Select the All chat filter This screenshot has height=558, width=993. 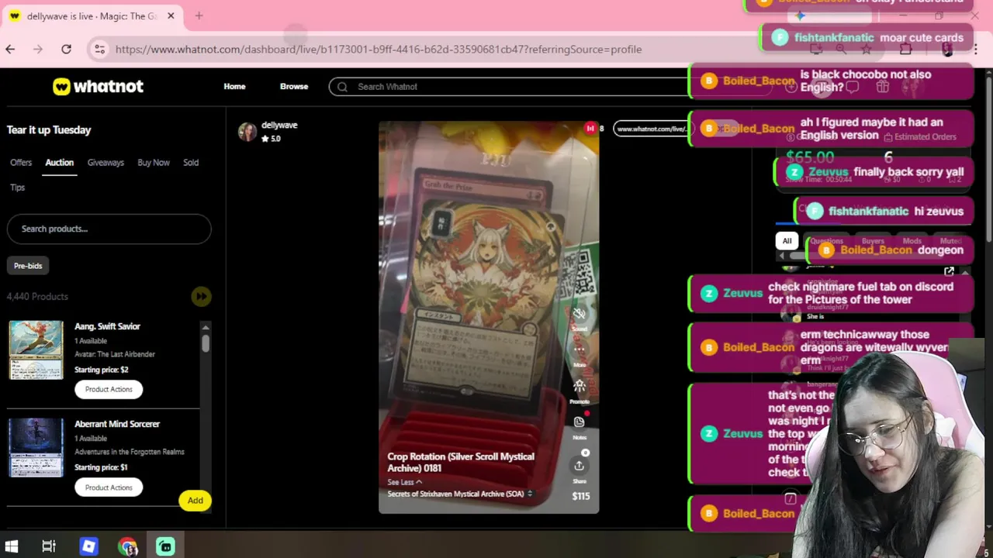tap(787, 241)
